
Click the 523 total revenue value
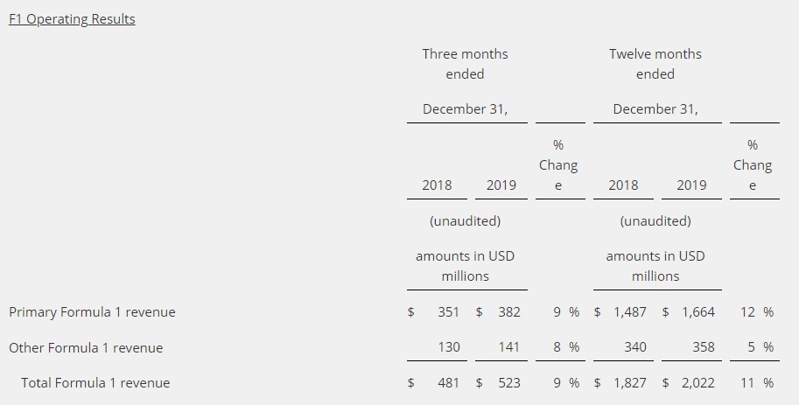tap(508, 382)
